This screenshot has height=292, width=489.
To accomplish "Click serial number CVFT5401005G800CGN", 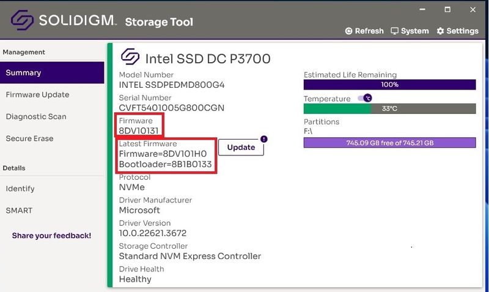I will tap(172, 108).
